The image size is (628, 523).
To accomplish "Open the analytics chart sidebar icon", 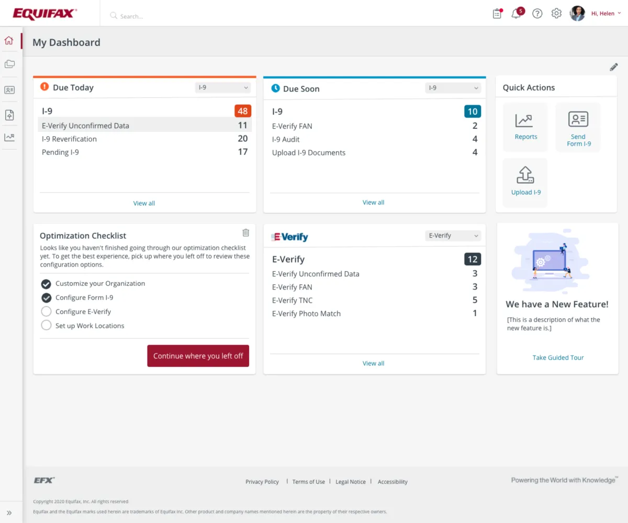I will tap(9, 138).
